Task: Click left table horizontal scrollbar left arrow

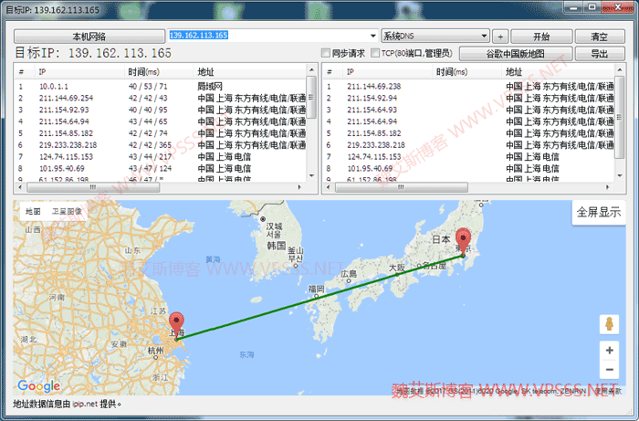Action: (x=20, y=187)
